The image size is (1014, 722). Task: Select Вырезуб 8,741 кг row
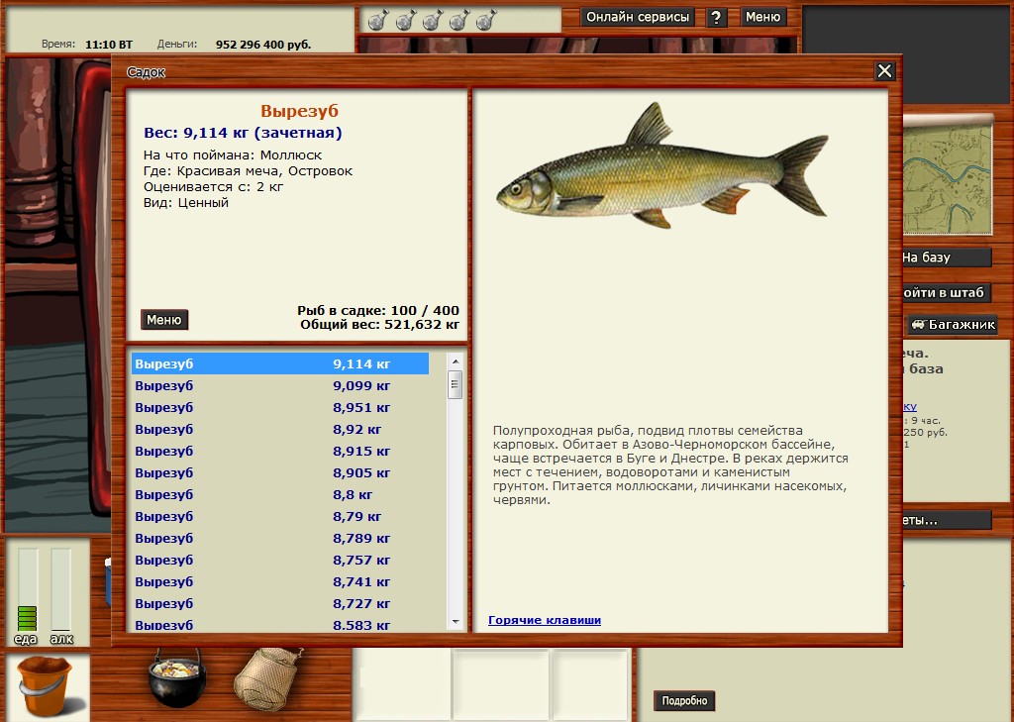pyautogui.click(x=280, y=581)
